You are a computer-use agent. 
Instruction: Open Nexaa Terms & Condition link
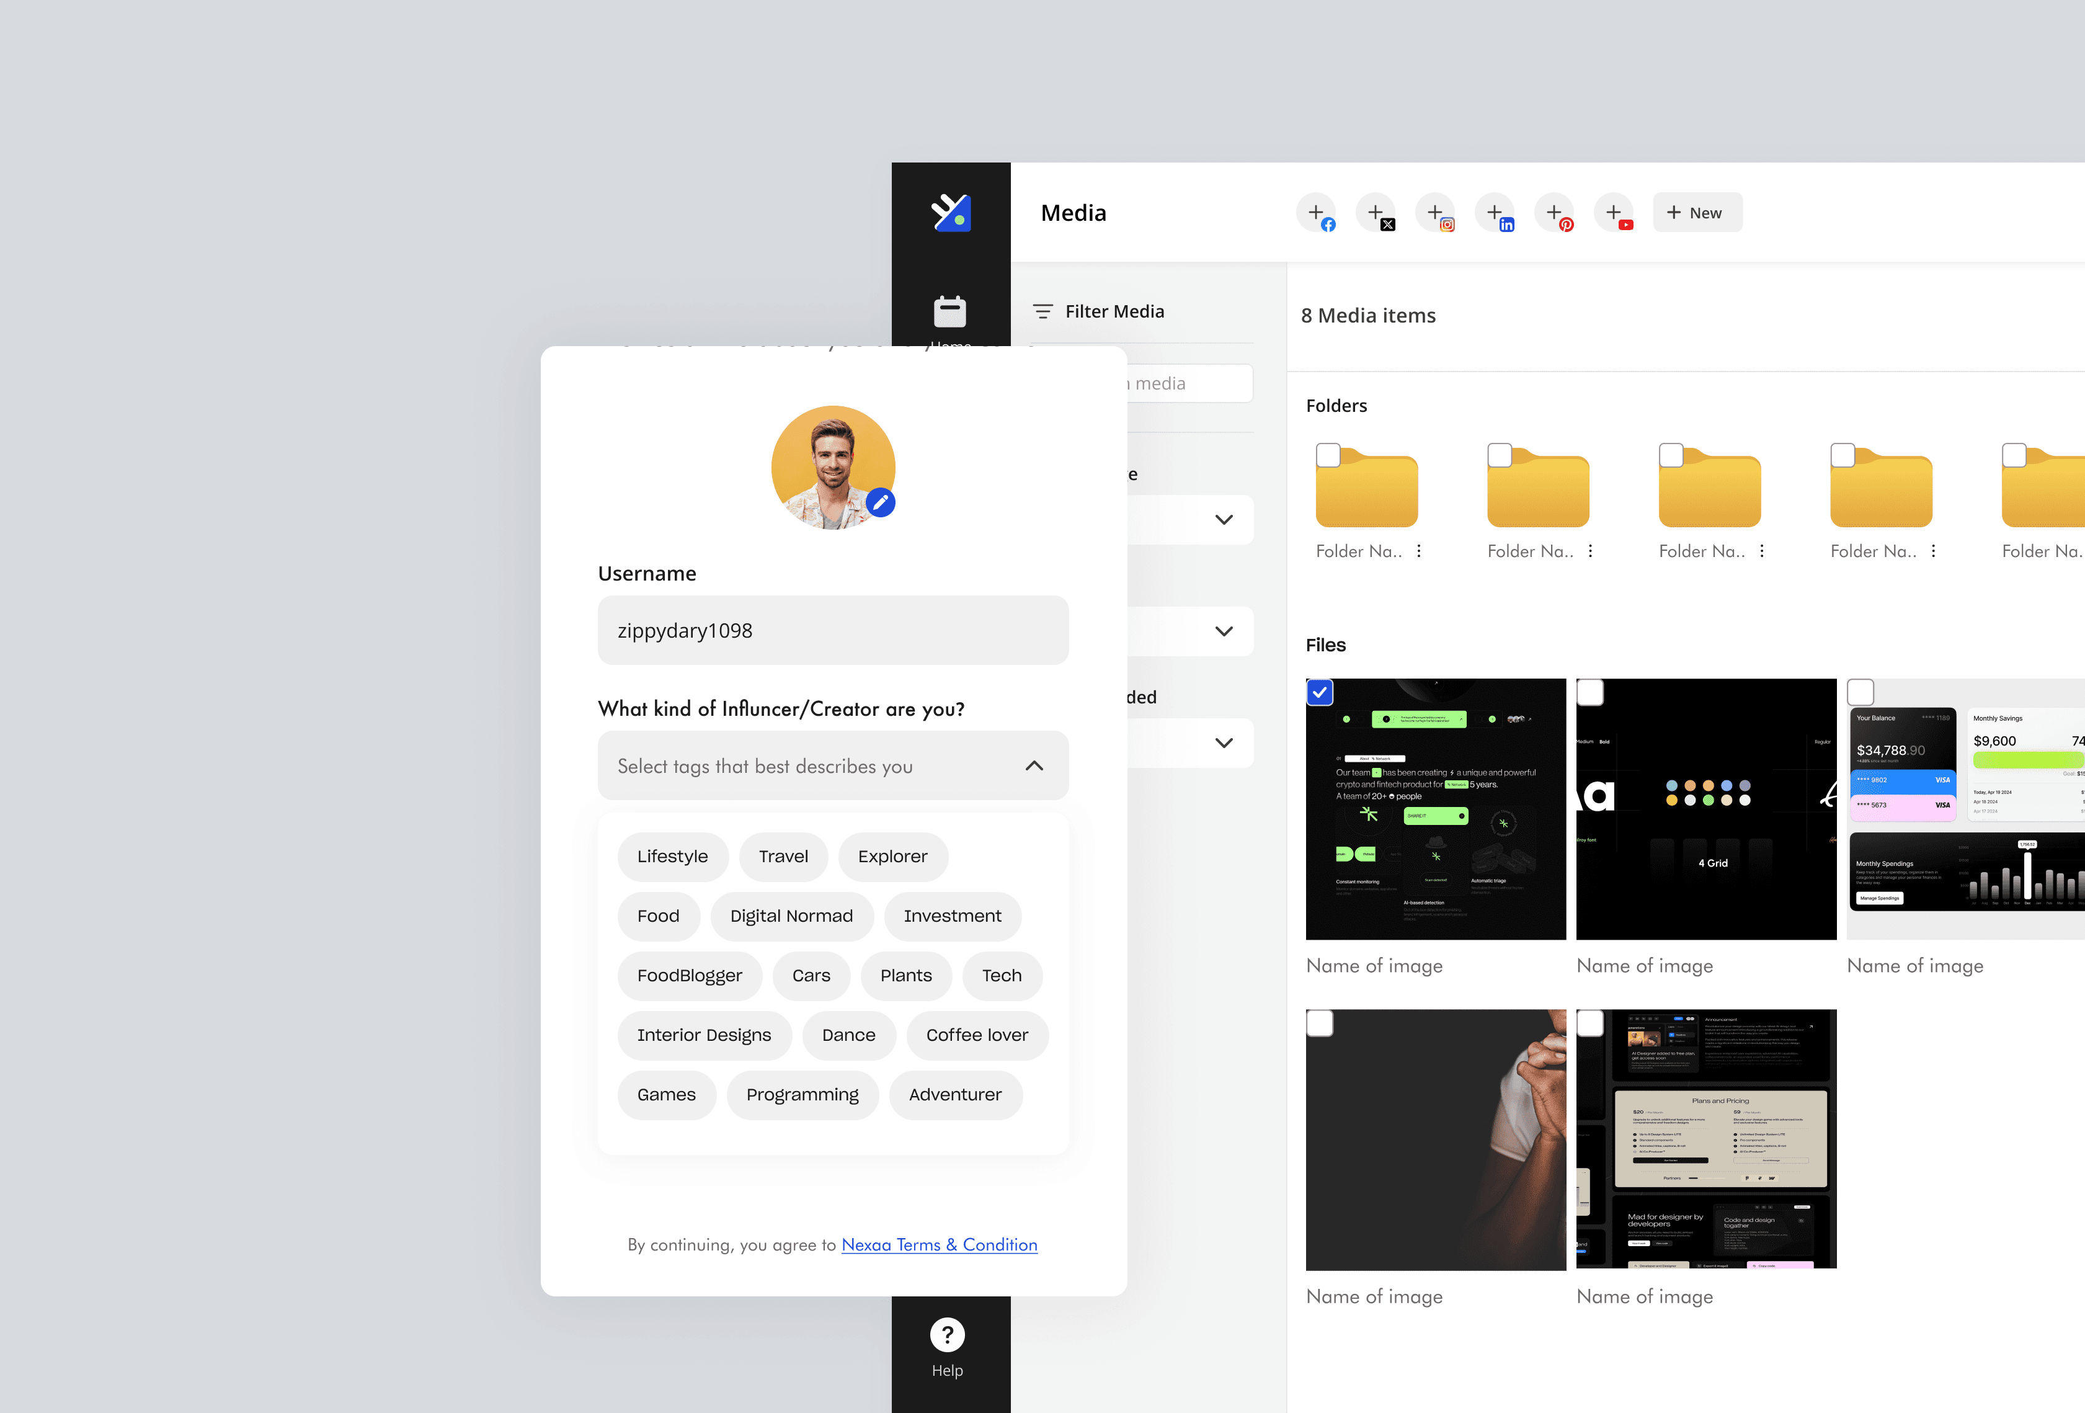[938, 1244]
